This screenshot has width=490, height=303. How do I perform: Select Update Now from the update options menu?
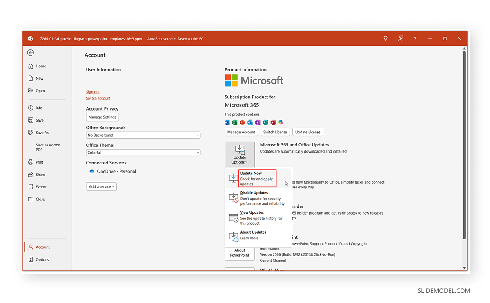point(256,178)
